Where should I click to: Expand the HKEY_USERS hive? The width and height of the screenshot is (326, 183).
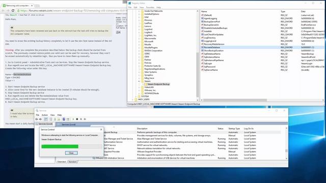tap(132, 100)
